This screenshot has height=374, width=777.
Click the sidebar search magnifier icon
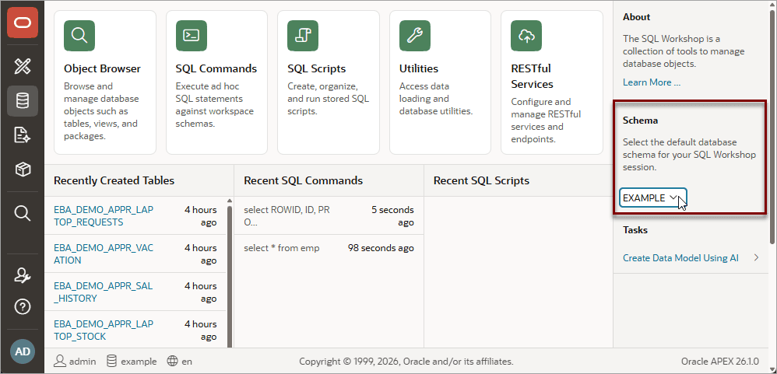[x=23, y=213]
